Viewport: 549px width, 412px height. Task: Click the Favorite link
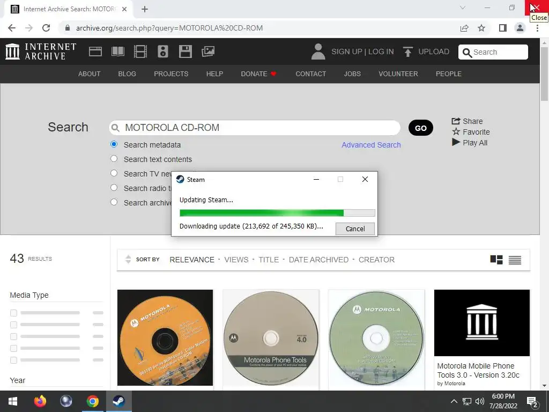[x=471, y=132]
